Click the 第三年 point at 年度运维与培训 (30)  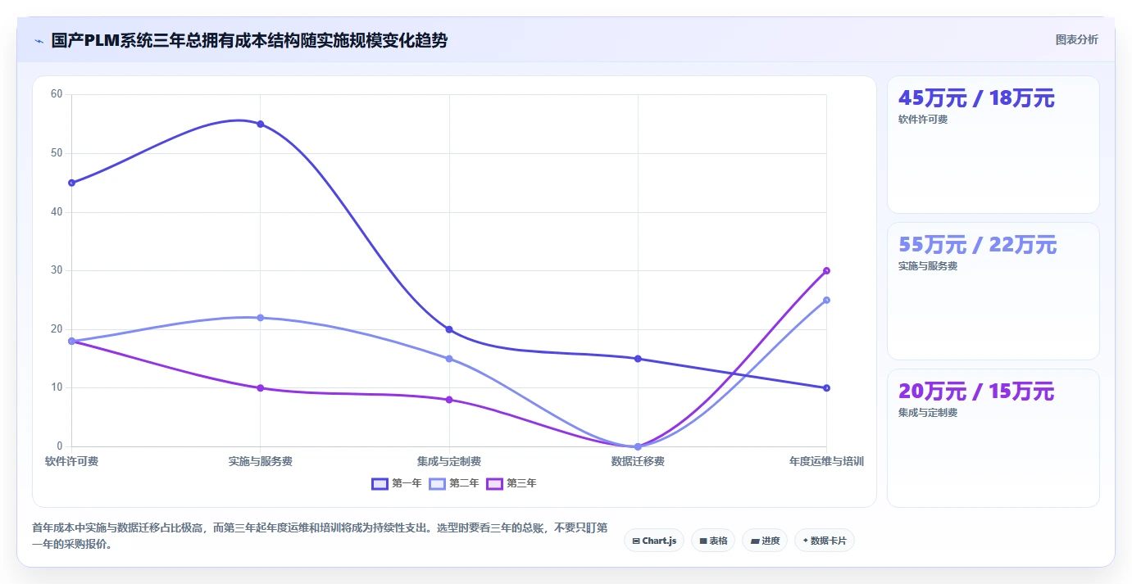[826, 270]
